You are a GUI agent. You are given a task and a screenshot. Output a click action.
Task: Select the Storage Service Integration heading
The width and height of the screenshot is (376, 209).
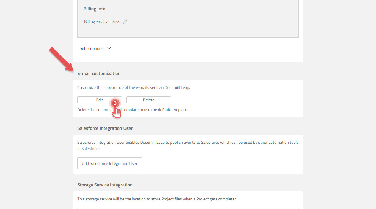coord(105,185)
